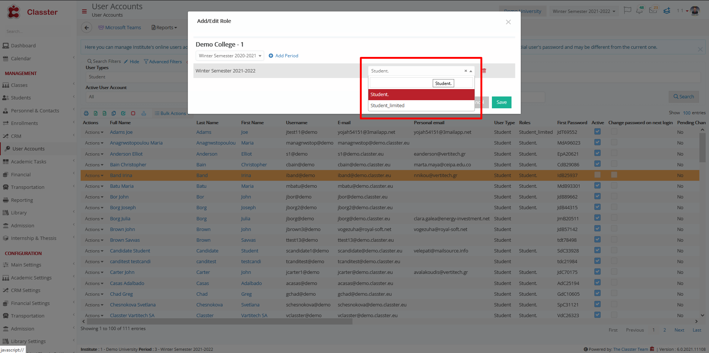Toggle Active checkbox for Band Irina
This screenshot has width=709, height=353.
coord(597,175)
